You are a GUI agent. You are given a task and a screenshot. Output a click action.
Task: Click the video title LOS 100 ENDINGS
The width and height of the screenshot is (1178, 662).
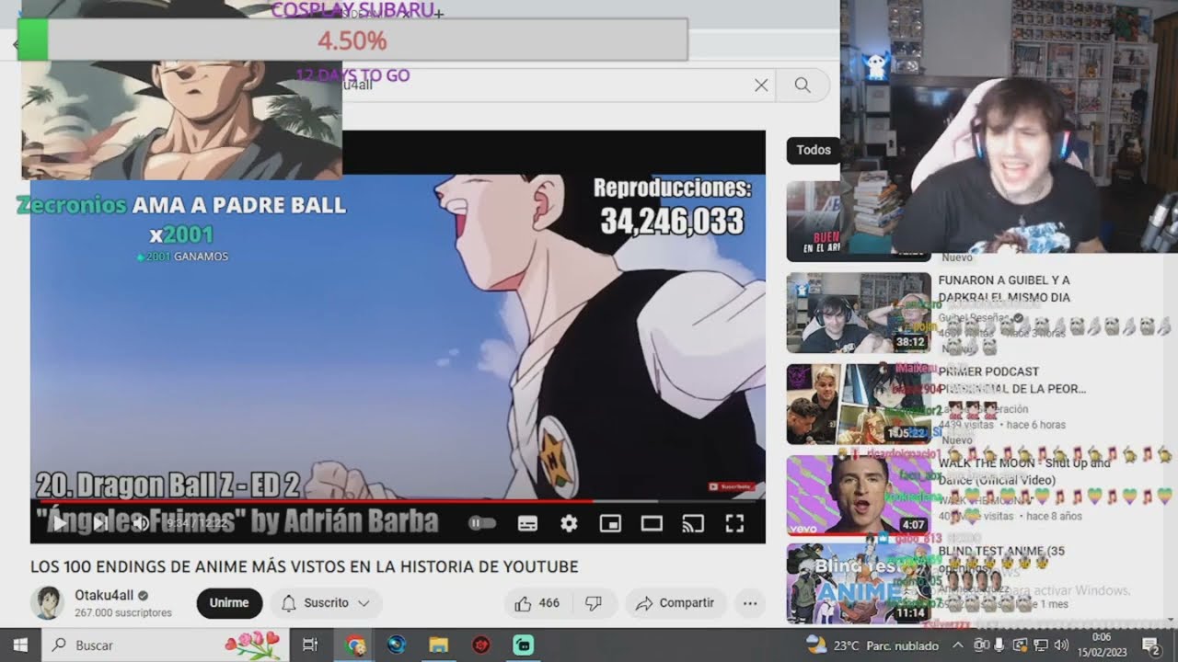(x=305, y=567)
